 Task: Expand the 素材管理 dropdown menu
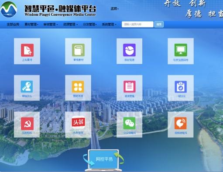point(31,24)
